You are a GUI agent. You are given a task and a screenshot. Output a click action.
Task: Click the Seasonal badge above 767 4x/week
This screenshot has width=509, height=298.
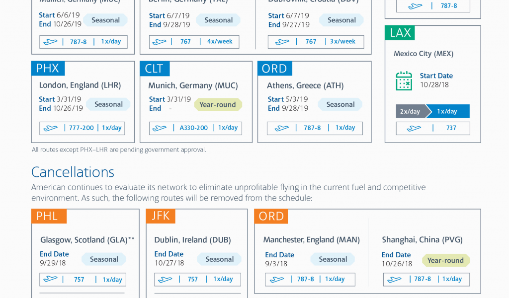click(x=219, y=20)
